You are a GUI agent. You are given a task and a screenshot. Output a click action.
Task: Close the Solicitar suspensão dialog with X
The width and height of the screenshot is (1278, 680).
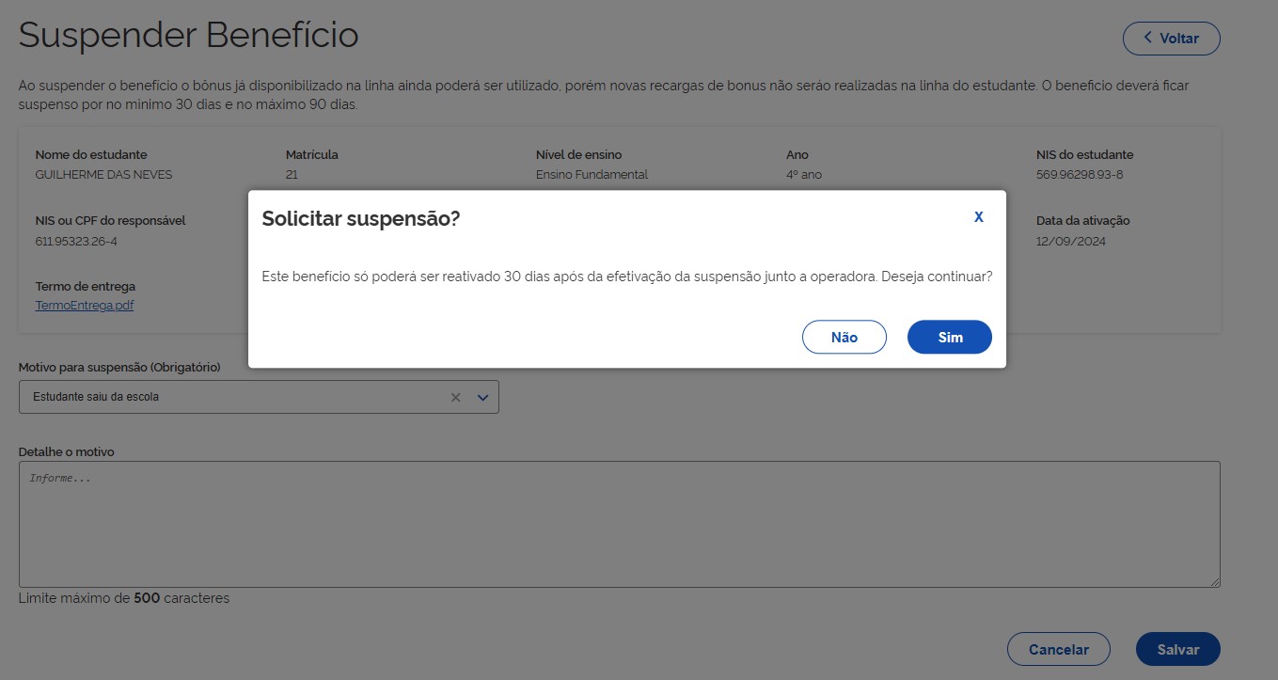pyautogui.click(x=978, y=217)
